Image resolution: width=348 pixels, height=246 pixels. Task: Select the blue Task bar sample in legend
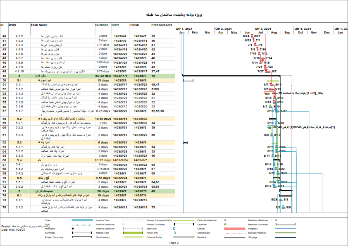coord(82,220)
